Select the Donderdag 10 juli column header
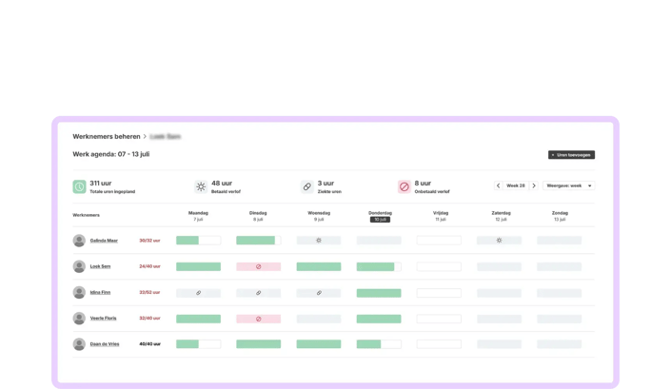 (x=380, y=216)
